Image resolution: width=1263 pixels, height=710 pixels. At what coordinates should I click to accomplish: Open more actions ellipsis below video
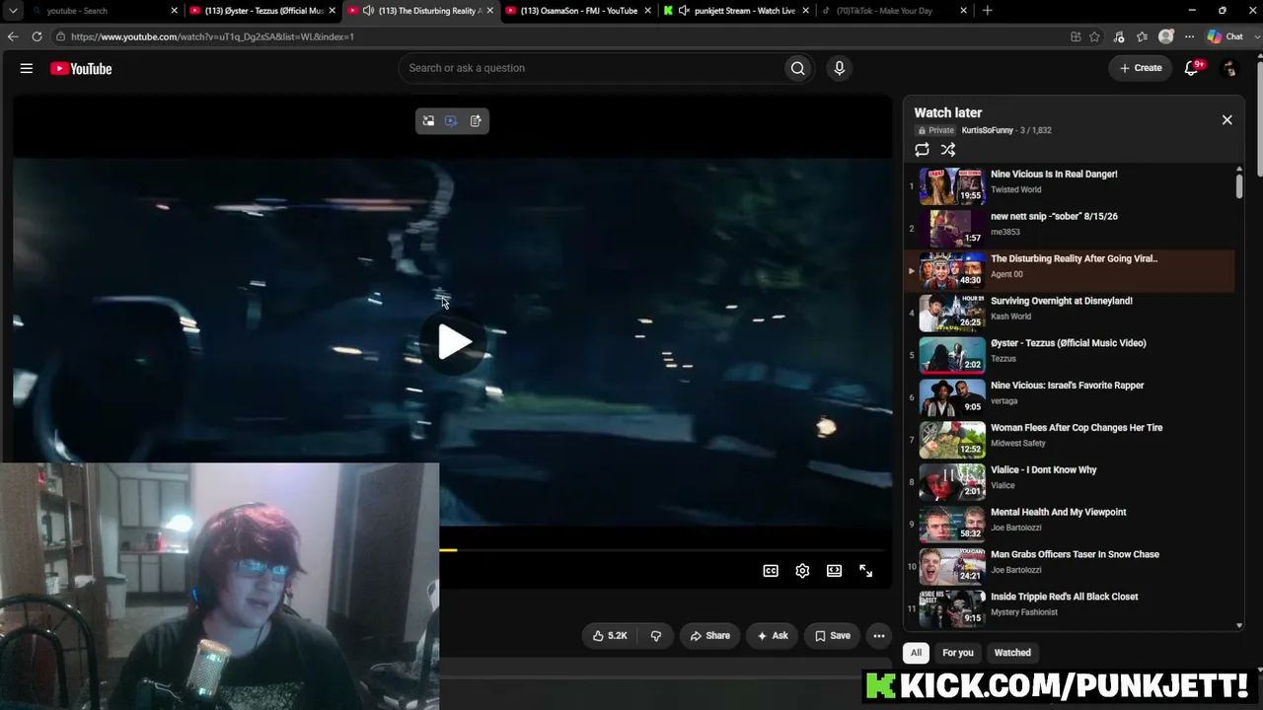coord(878,636)
